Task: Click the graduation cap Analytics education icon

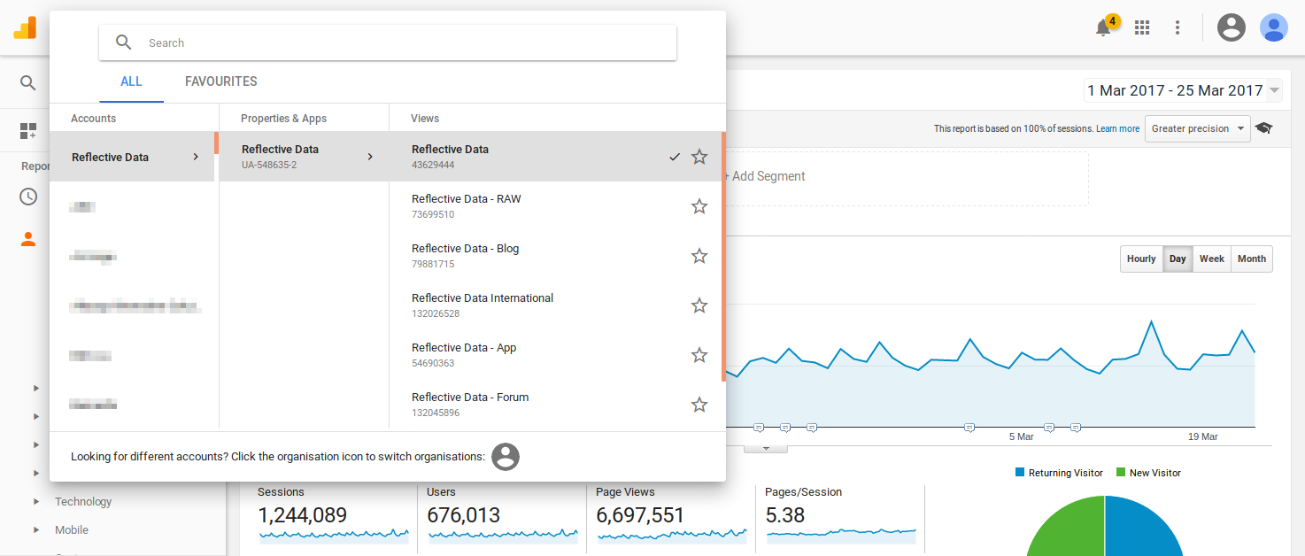Action: [1264, 128]
